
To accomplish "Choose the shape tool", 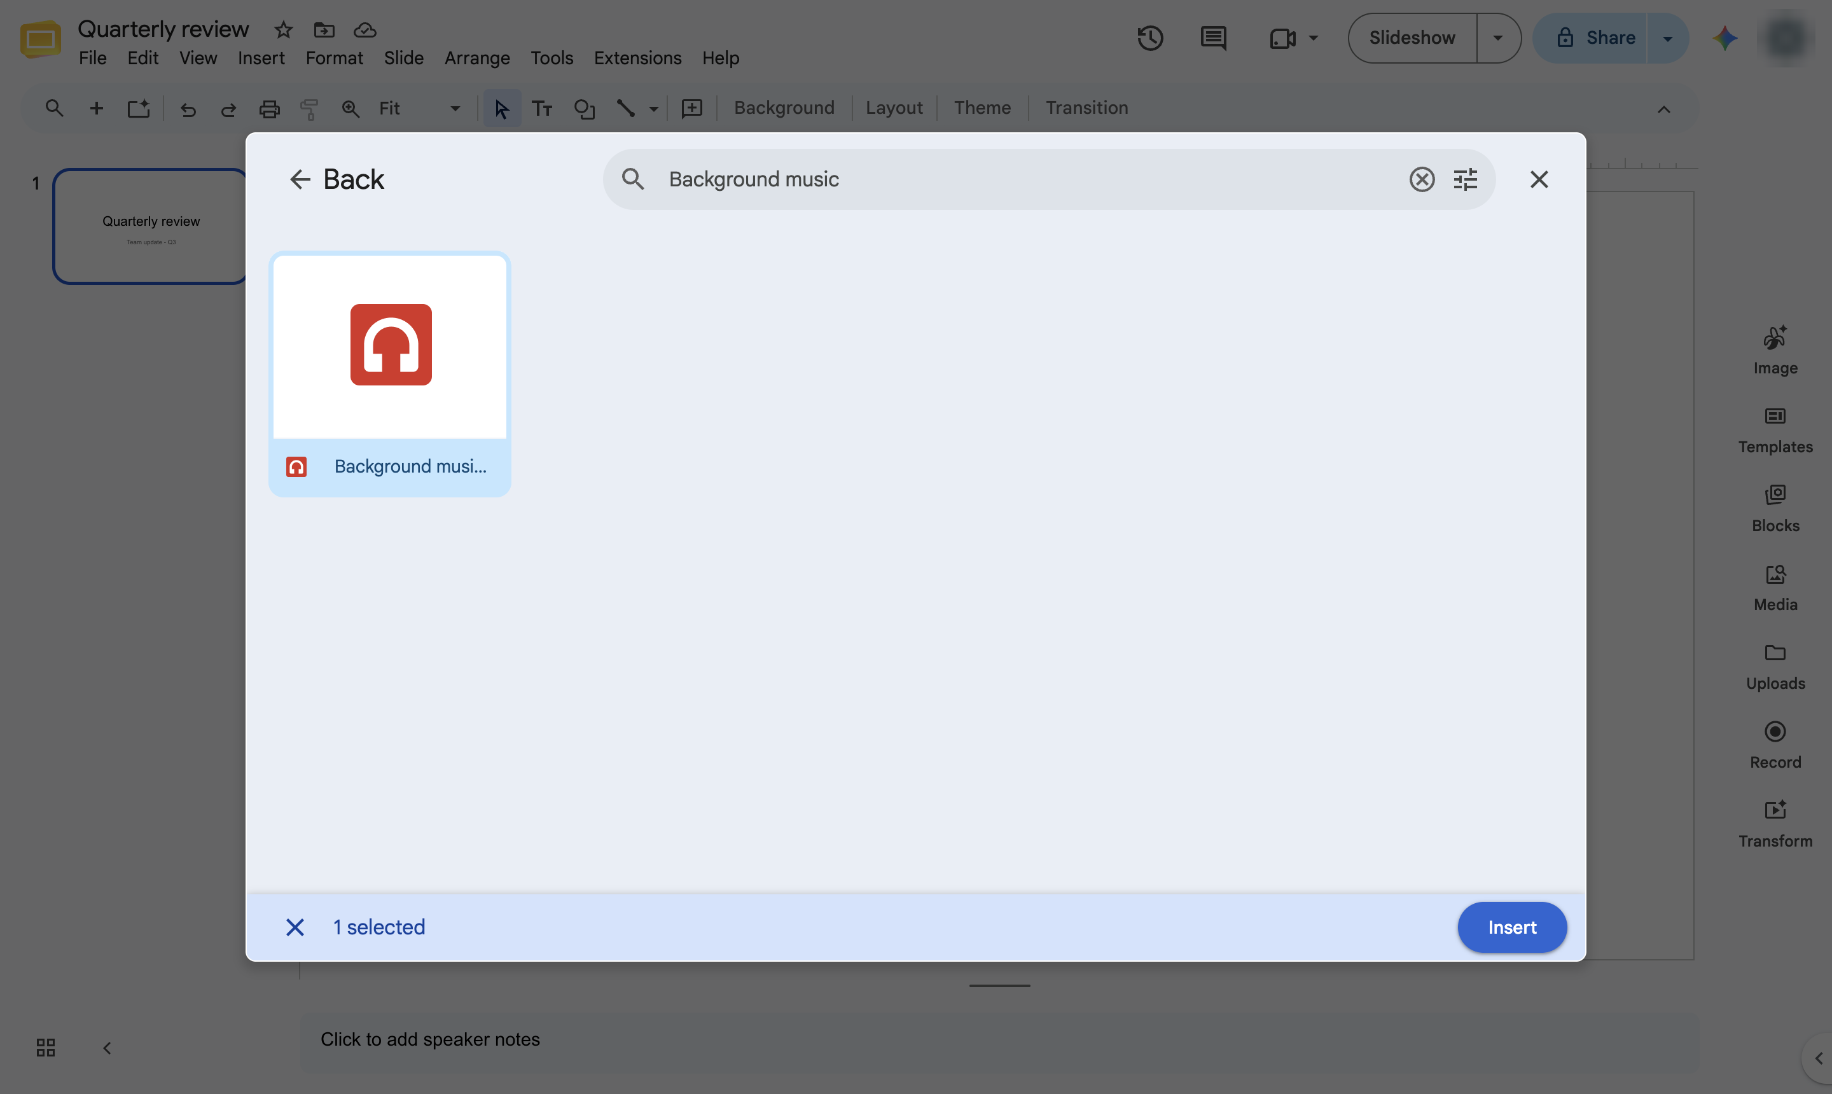I will pos(584,108).
